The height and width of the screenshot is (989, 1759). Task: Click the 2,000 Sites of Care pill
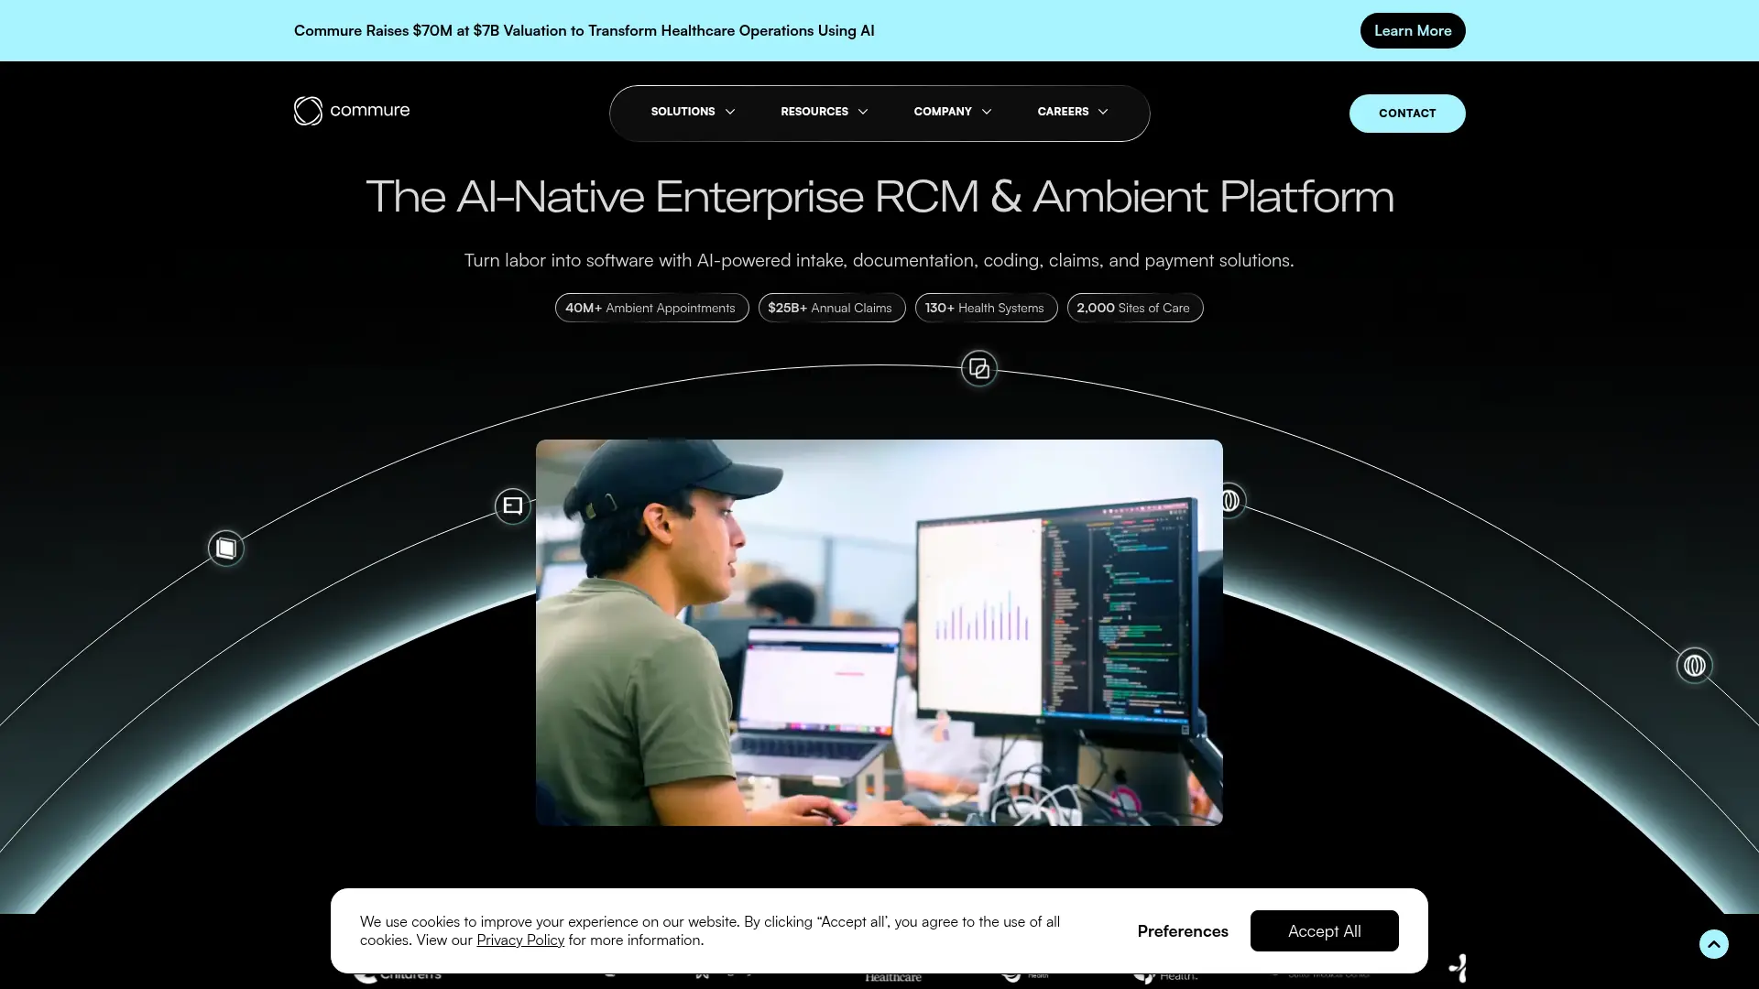tap(1134, 308)
